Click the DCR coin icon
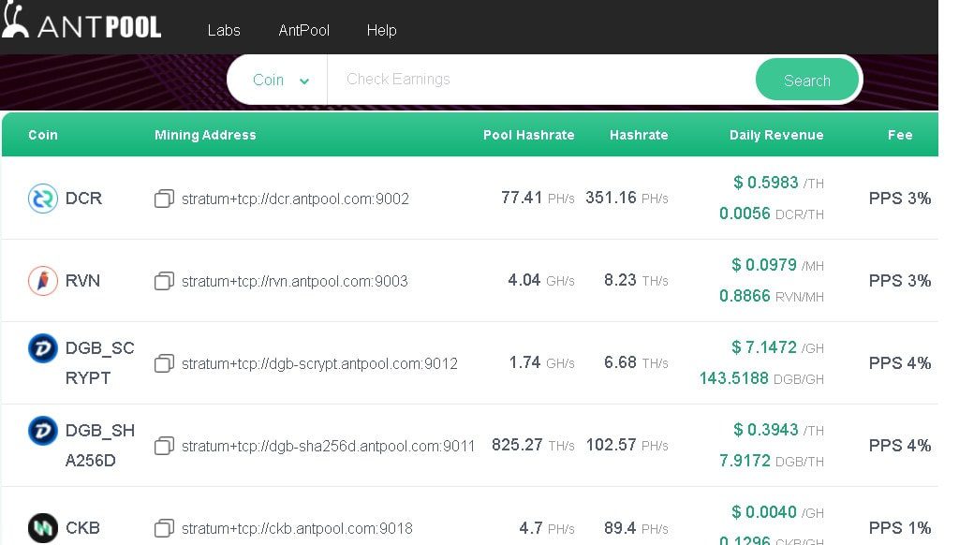The height and width of the screenshot is (545, 959). 43,199
